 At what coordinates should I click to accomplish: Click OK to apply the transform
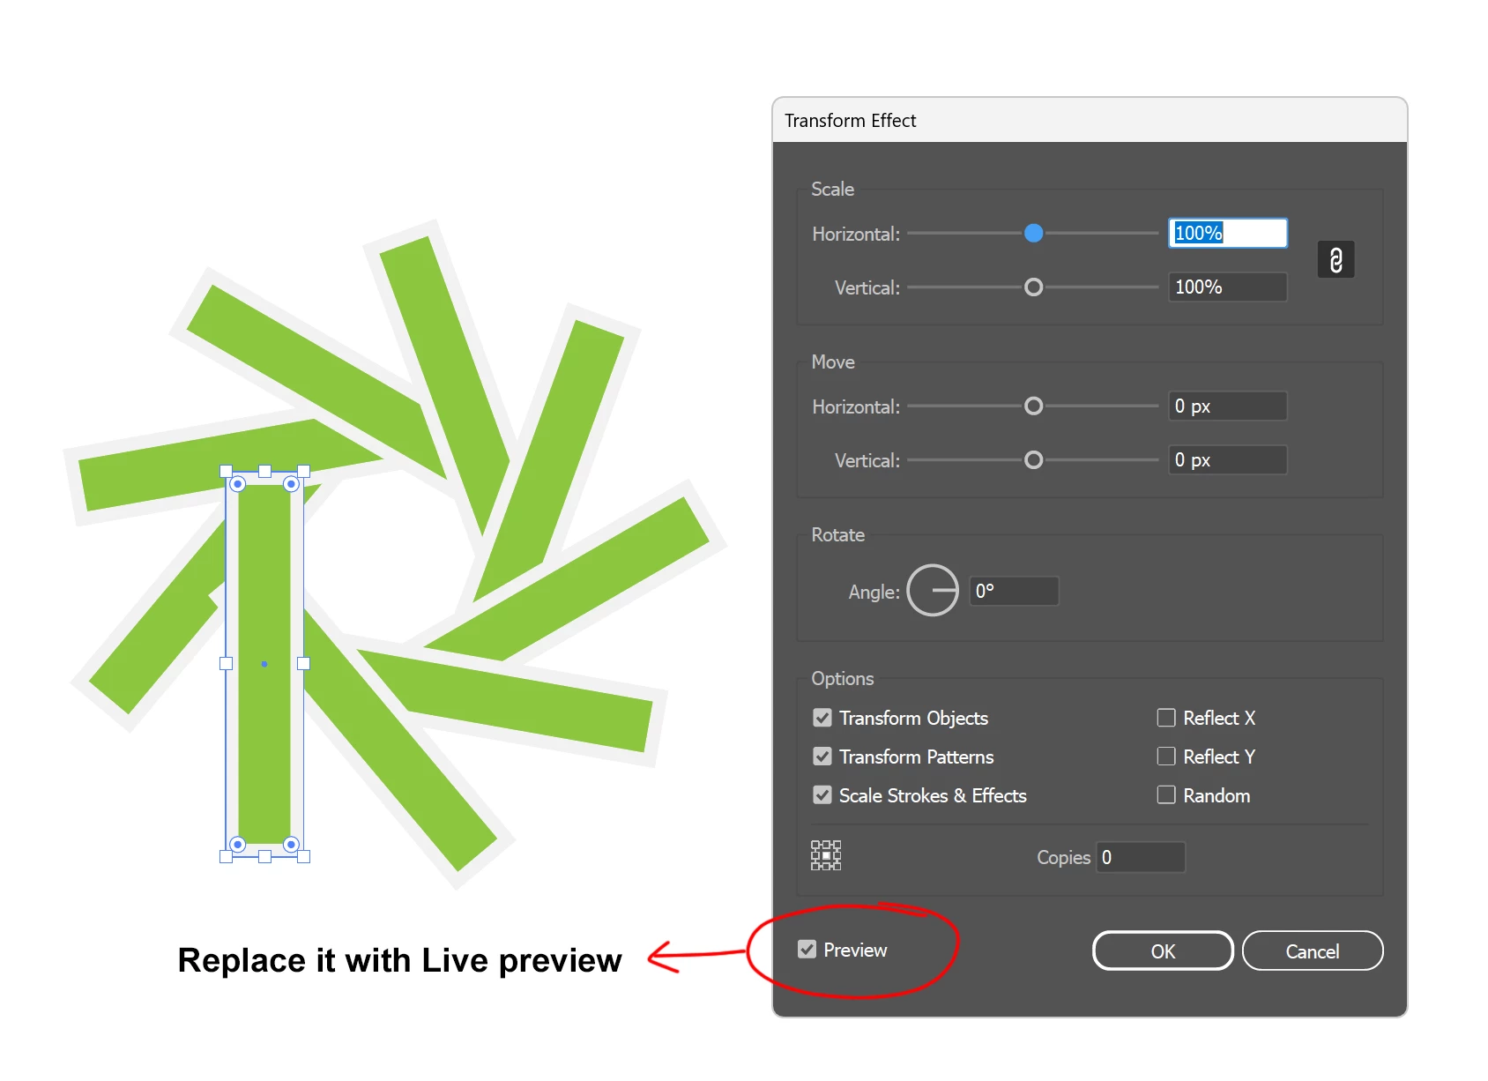click(1163, 951)
